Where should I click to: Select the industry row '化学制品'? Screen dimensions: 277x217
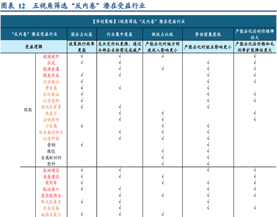51,82
